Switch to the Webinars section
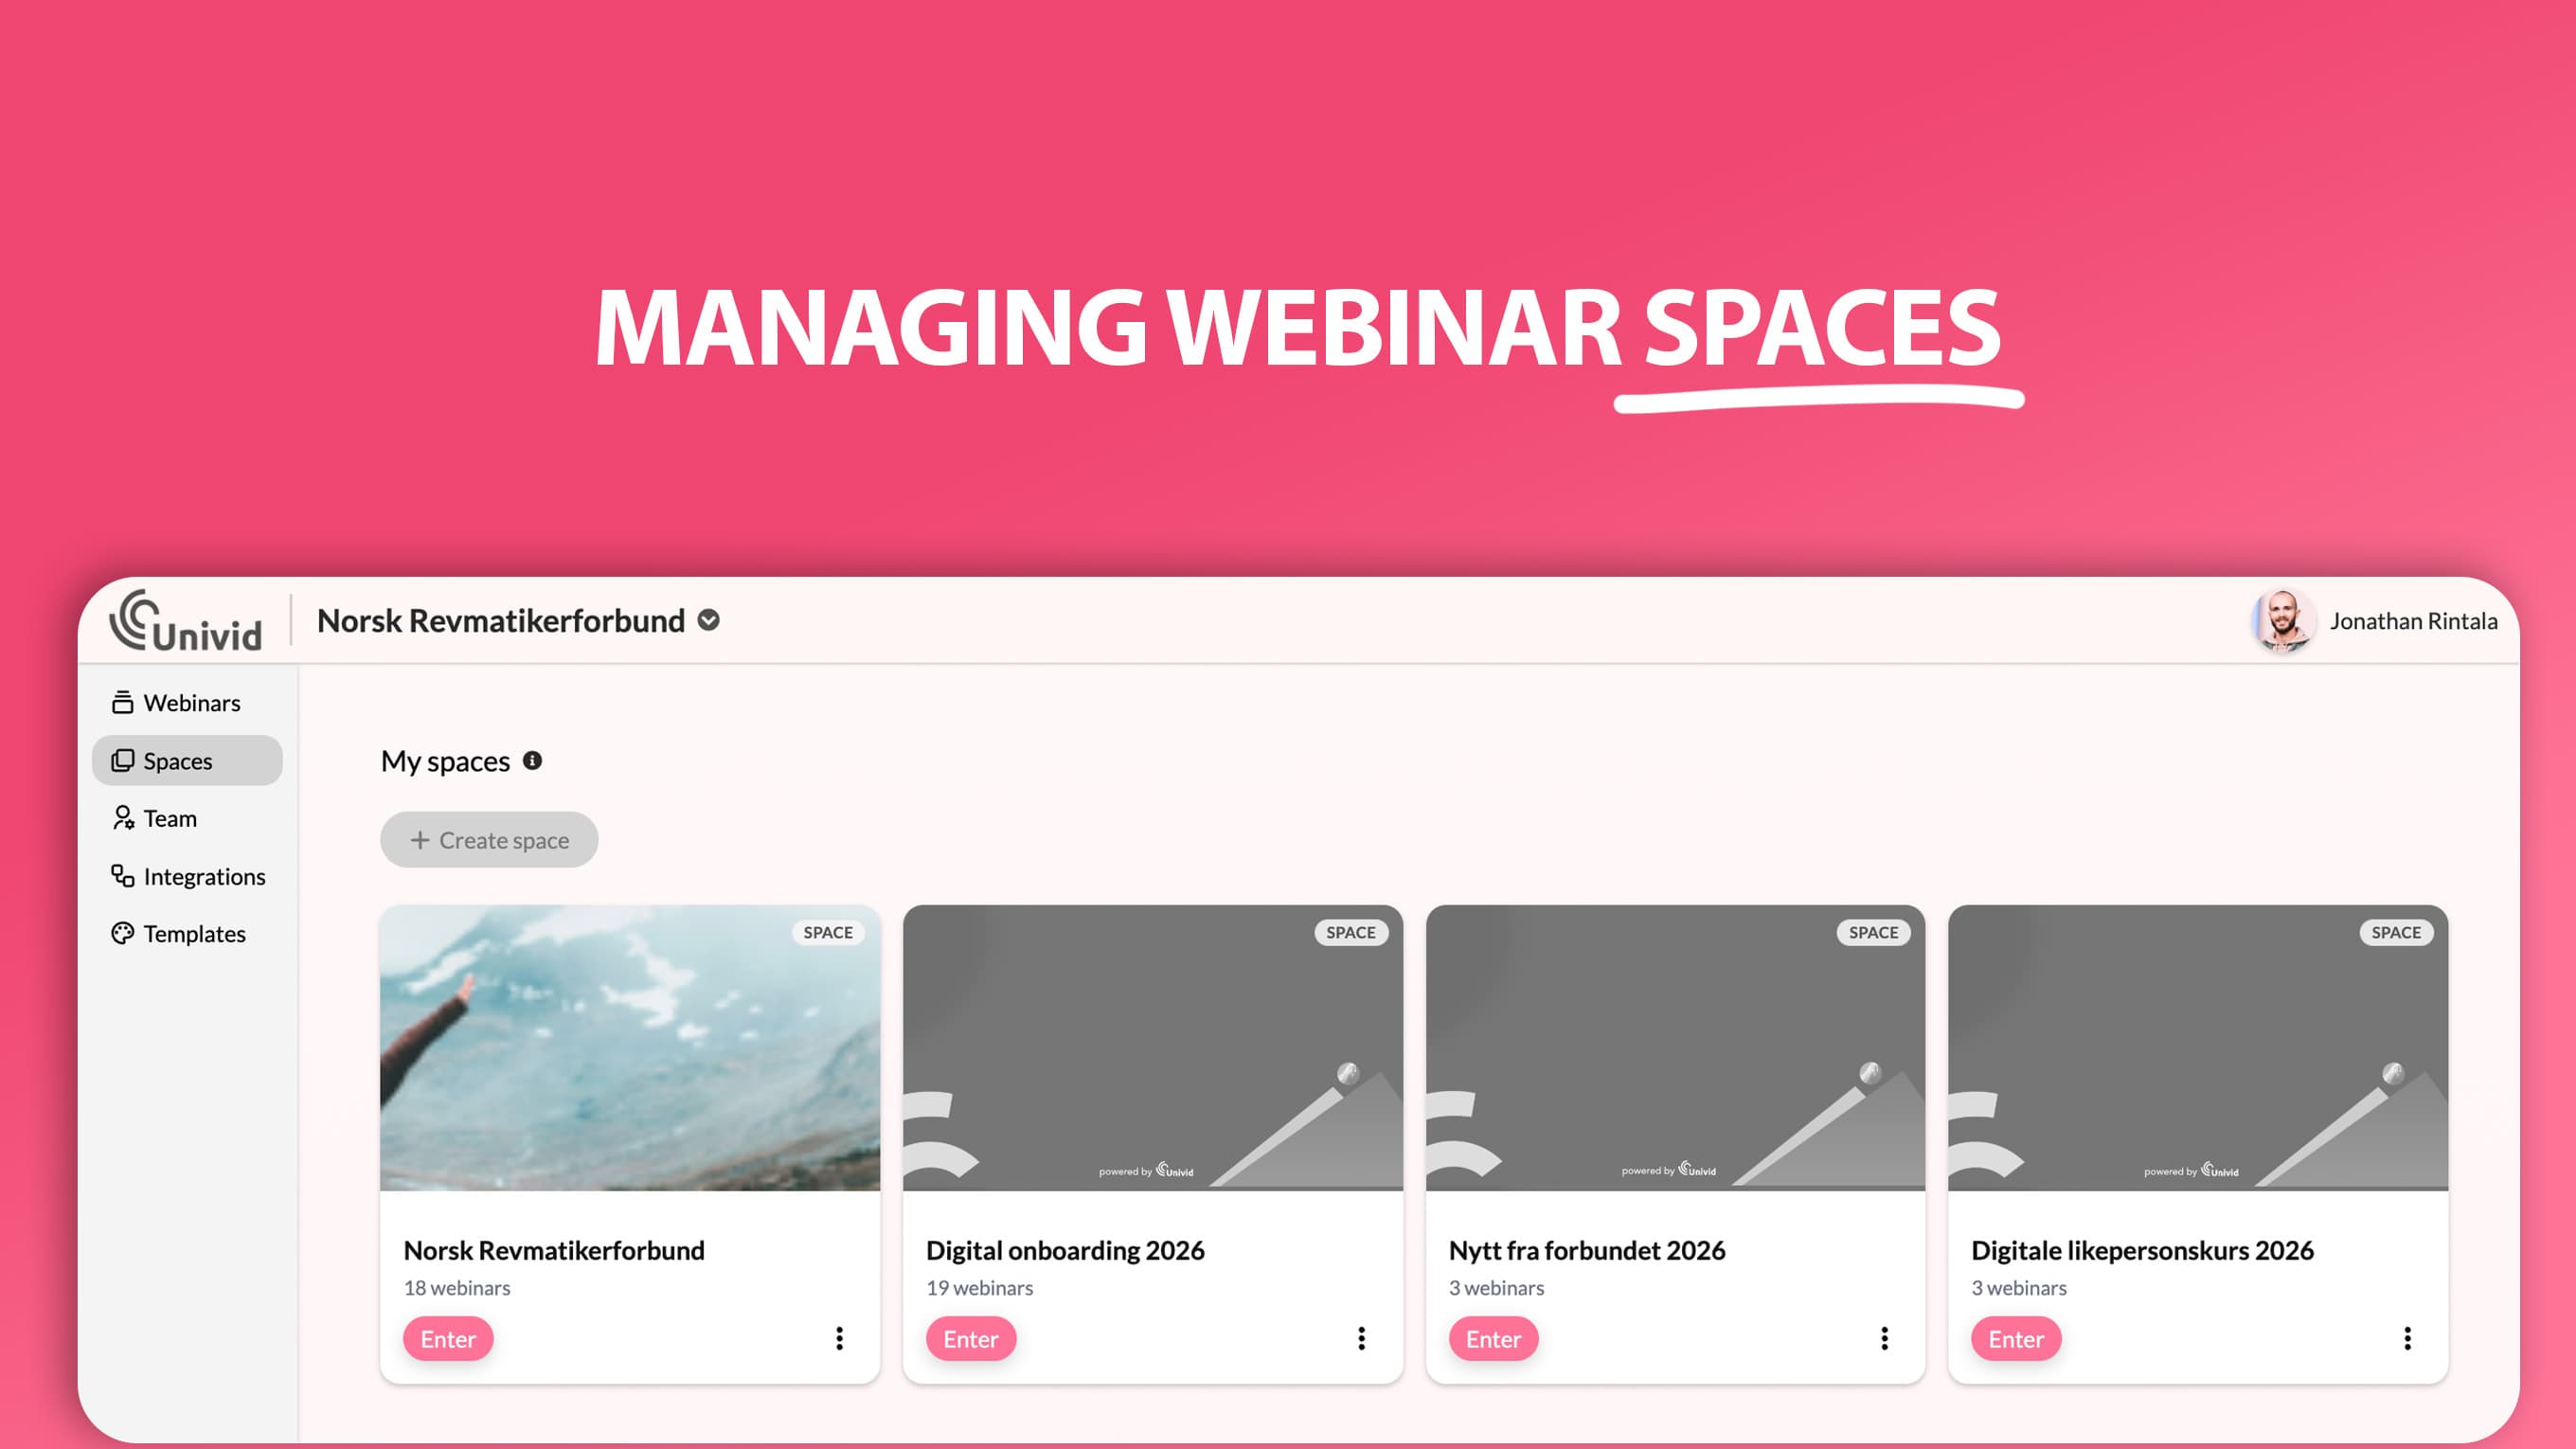 (190, 702)
